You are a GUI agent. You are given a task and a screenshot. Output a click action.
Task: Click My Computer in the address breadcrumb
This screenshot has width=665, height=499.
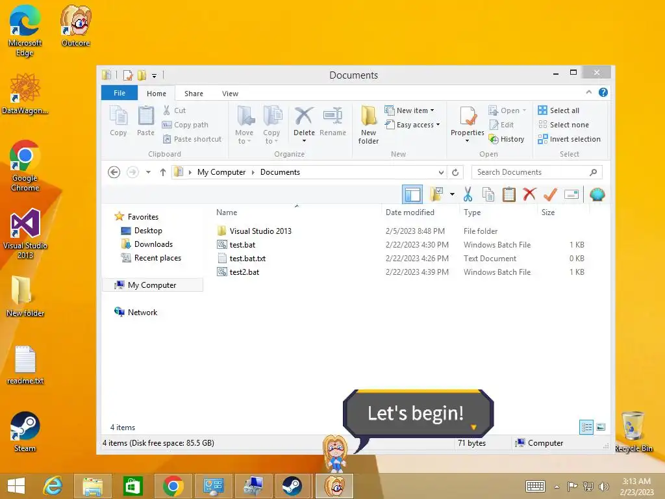[x=221, y=172]
